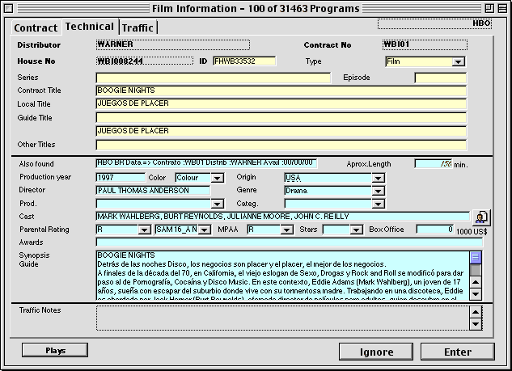
Task: Click the Also found HBO BR Data field
Action: [206, 163]
